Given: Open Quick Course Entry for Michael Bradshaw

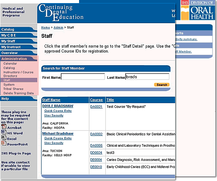Looking at the screenshot, I should tap(58, 138).
